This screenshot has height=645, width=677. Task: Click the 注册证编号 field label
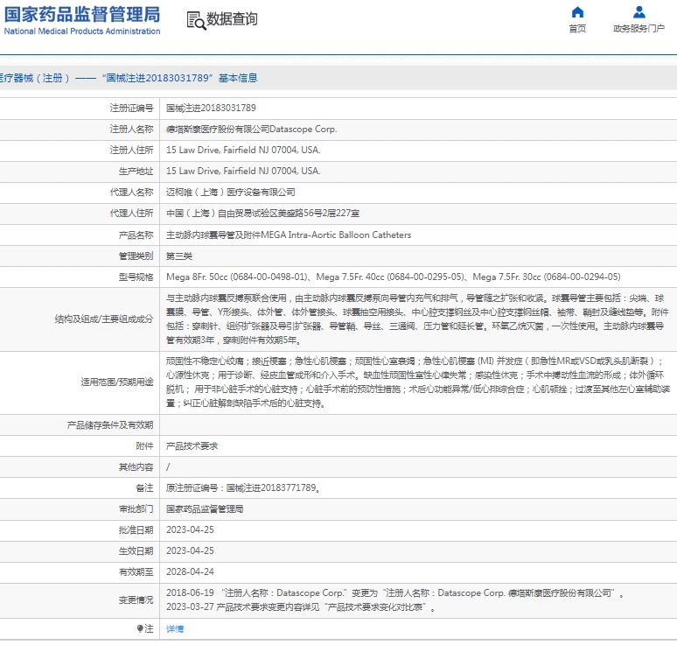point(132,108)
